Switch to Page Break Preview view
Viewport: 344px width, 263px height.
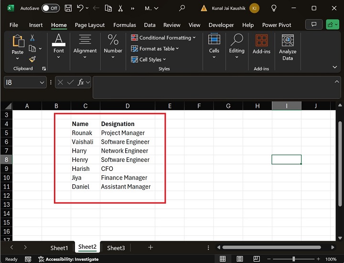[258, 259]
